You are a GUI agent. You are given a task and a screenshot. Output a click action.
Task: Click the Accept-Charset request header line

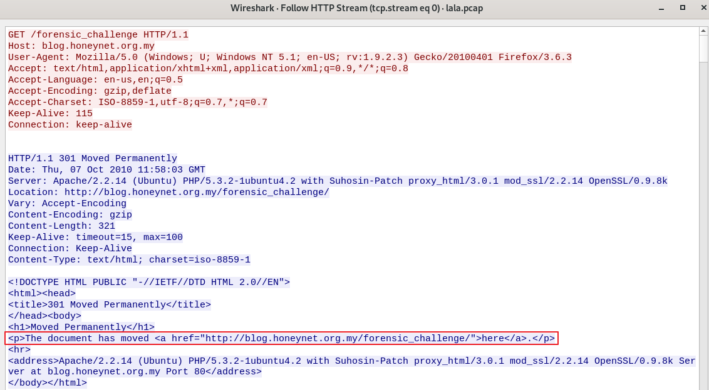pos(138,102)
